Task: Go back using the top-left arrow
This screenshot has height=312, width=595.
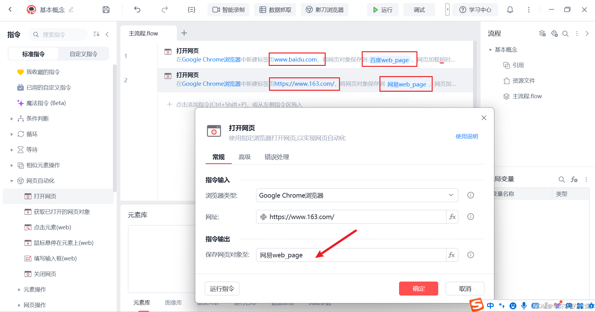Action: (x=10, y=10)
